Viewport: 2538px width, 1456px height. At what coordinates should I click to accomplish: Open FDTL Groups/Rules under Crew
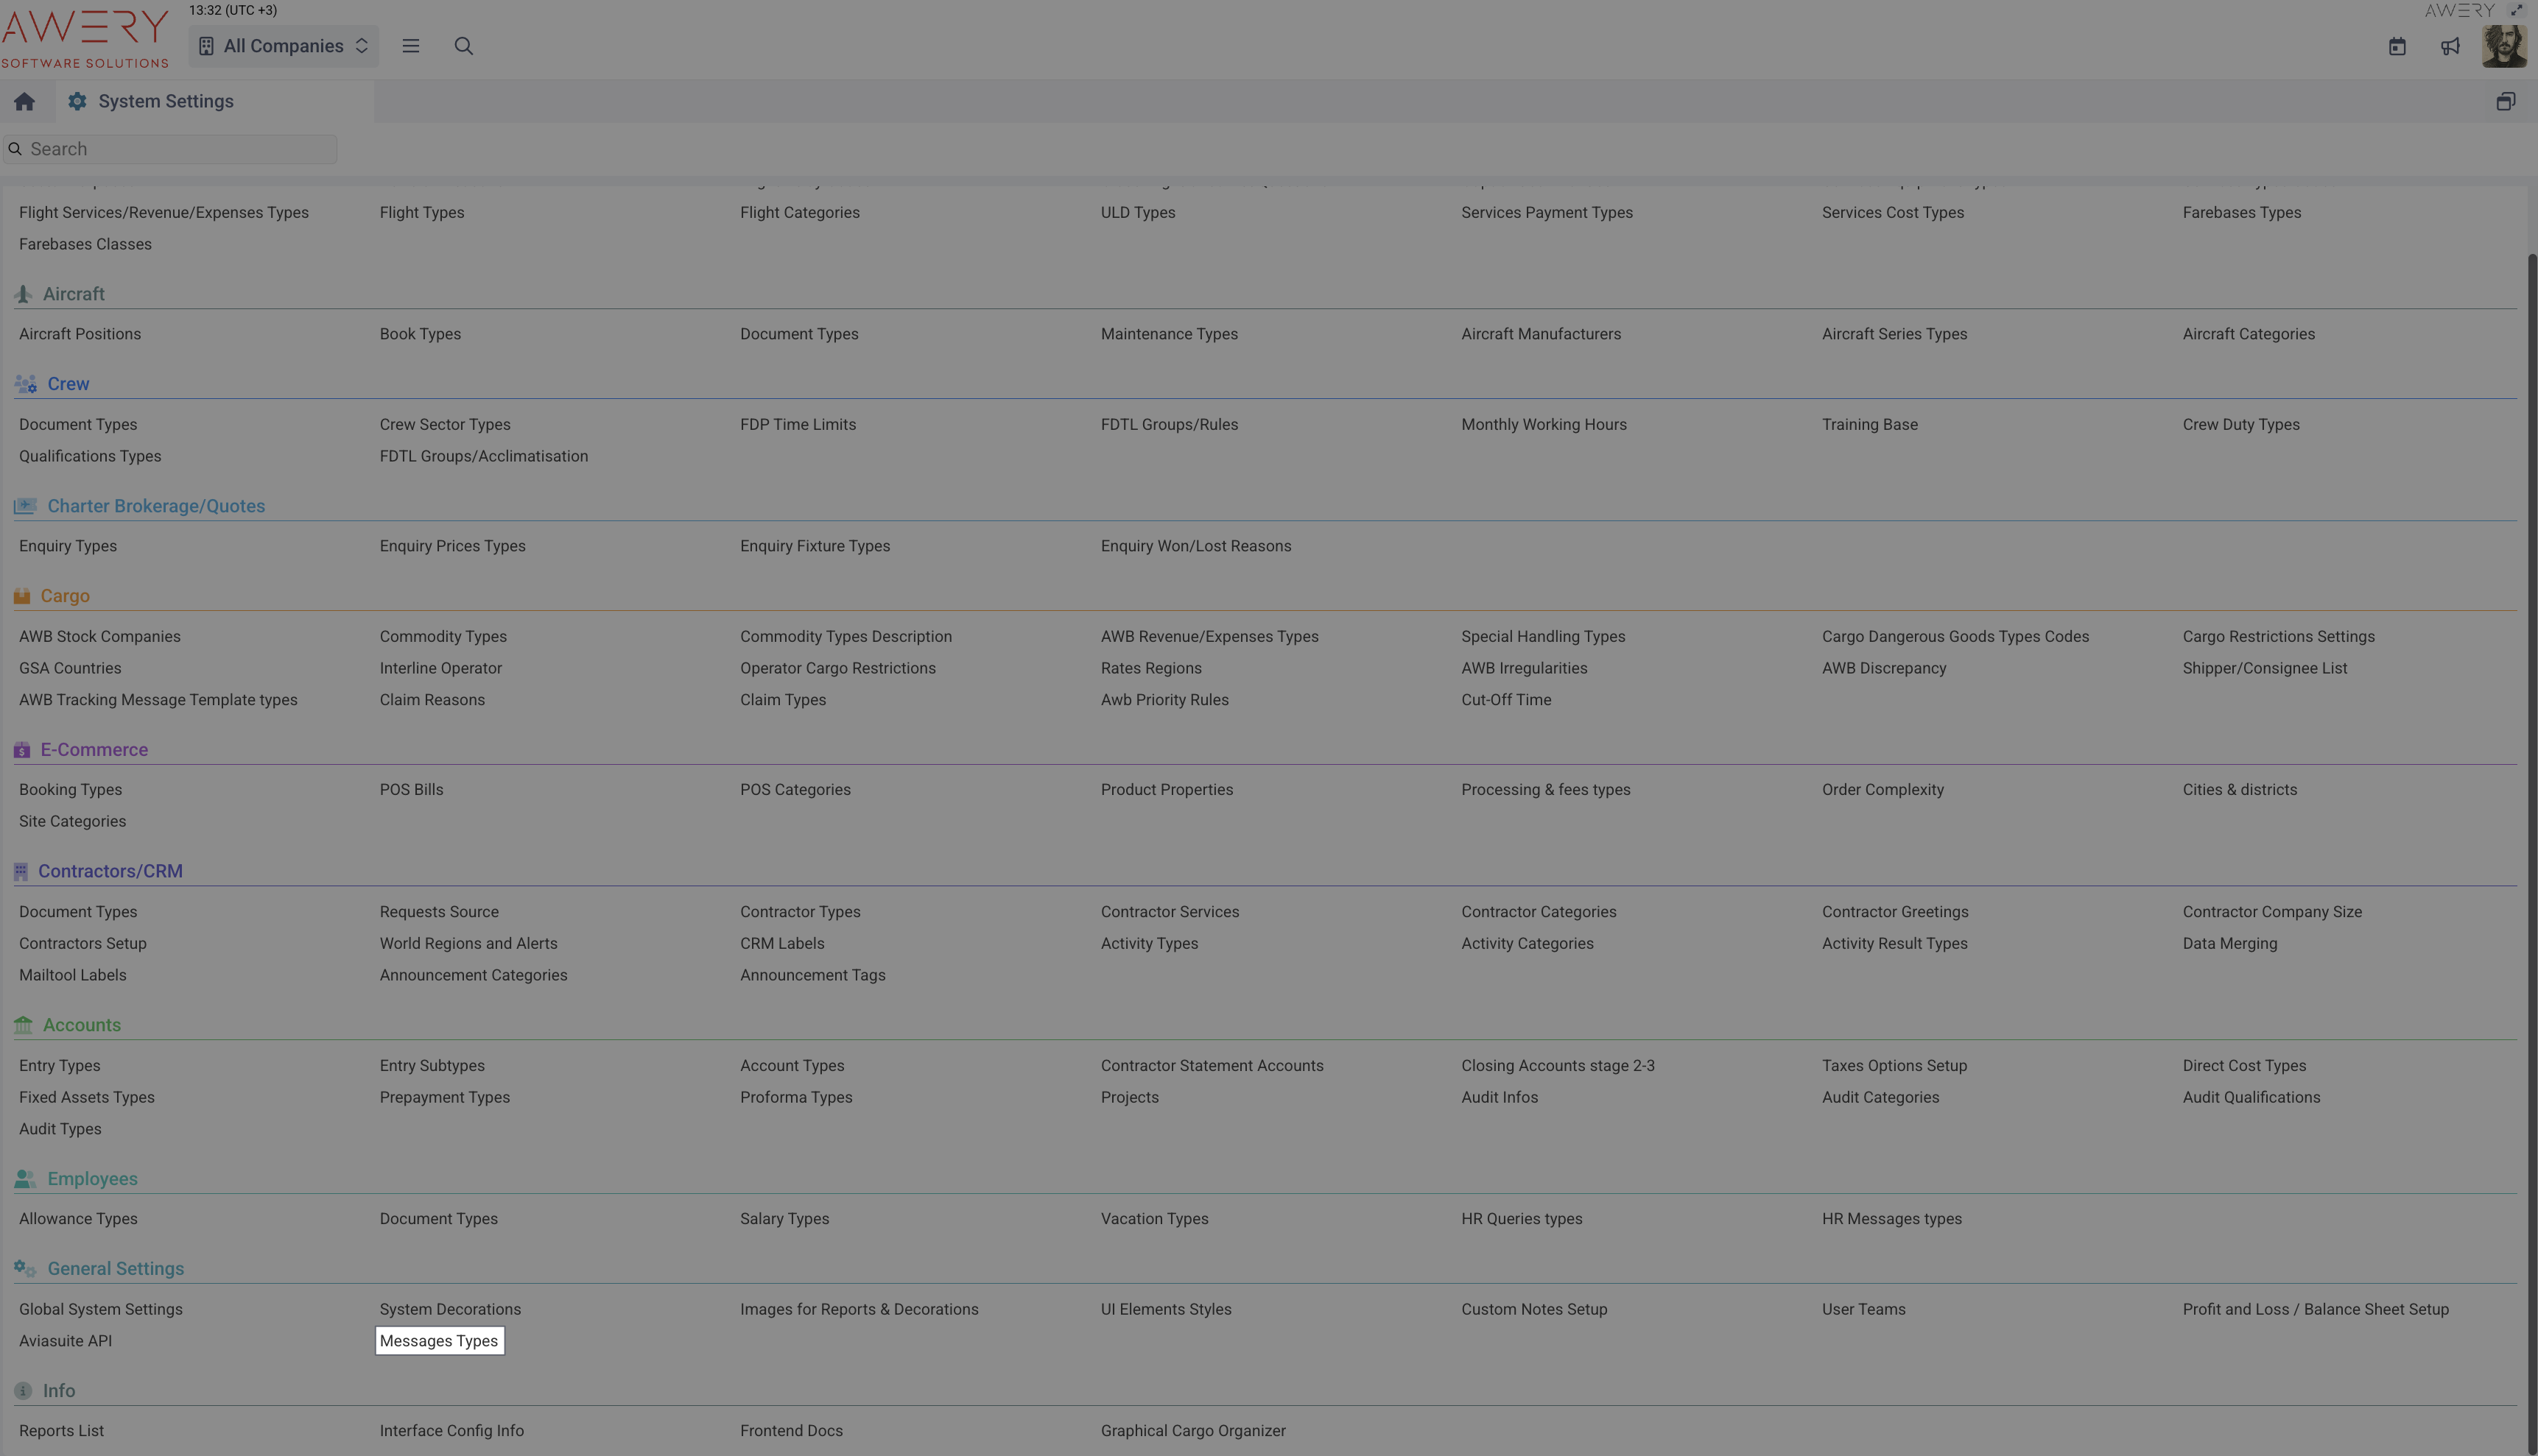(x=1168, y=424)
